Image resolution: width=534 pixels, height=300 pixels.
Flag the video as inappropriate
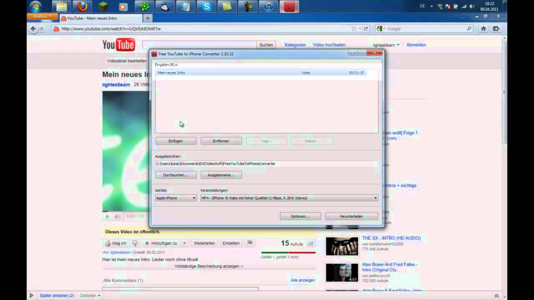250,243
